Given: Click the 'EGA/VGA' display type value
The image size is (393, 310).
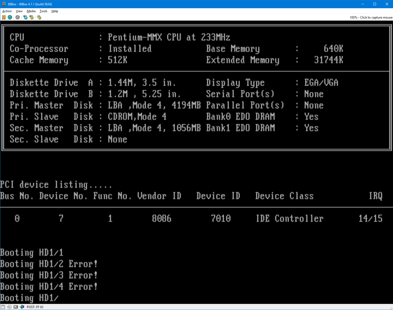Looking at the screenshot, I should click(x=321, y=83).
